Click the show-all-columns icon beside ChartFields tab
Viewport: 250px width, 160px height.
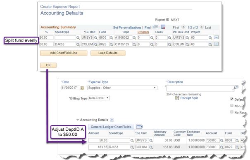[139, 127]
